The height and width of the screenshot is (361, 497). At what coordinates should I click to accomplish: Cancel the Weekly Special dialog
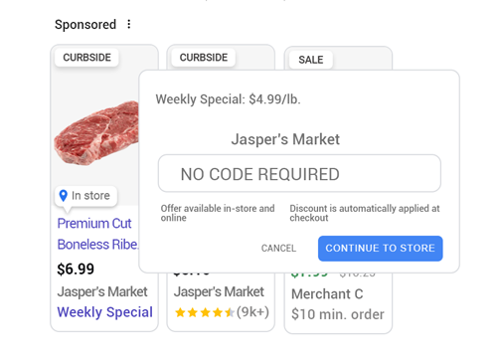(x=278, y=249)
